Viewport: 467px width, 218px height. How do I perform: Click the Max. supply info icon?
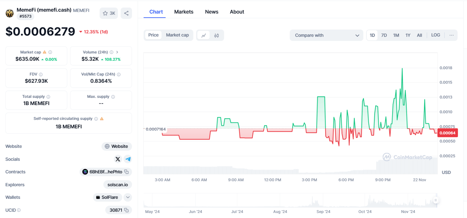pyautogui.click(x=113, y=97)
